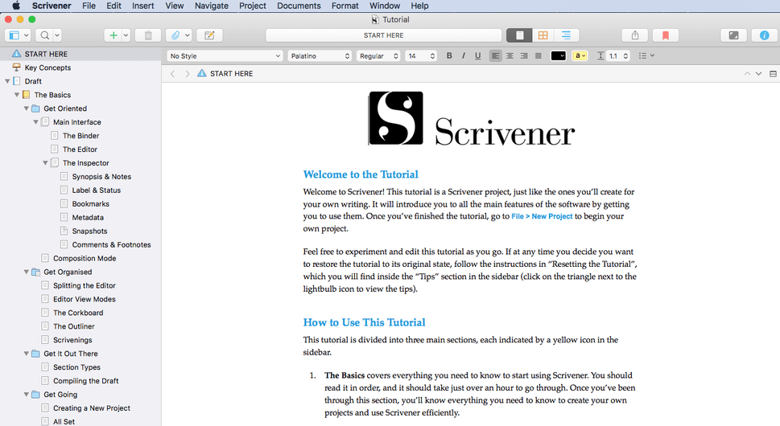Collapse the Draft folder
This screenshot has width=780, height=426.
coord(7,81)
